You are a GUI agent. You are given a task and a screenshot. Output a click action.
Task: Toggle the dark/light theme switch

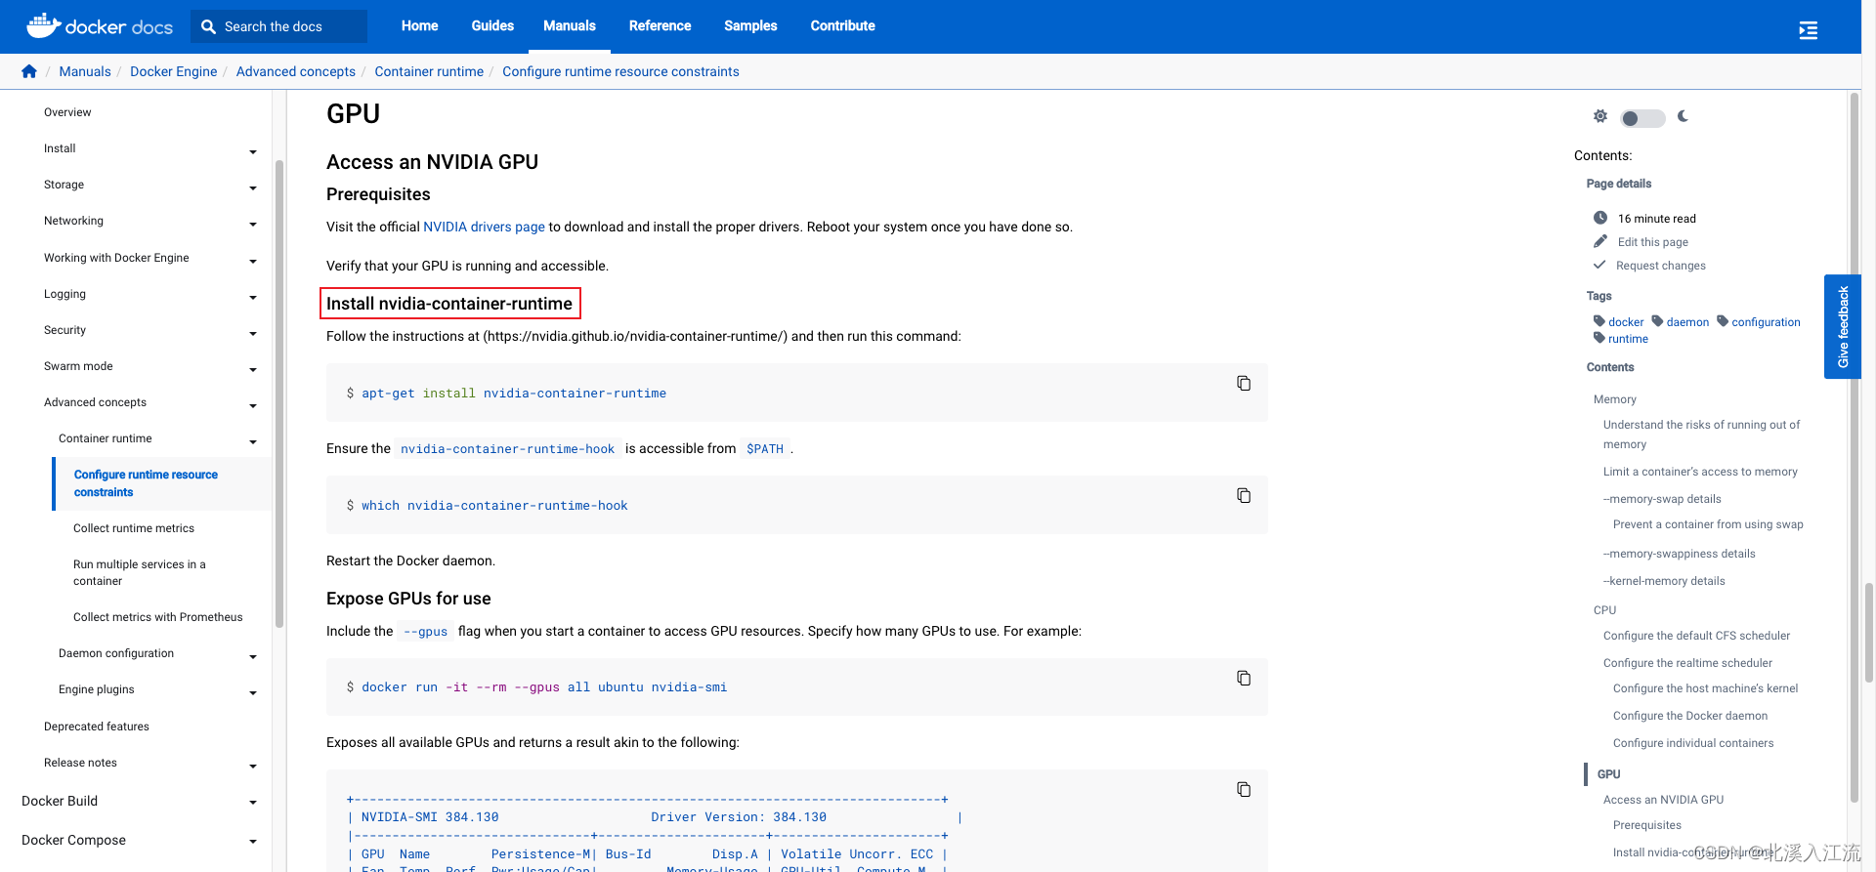[1642, 118]
